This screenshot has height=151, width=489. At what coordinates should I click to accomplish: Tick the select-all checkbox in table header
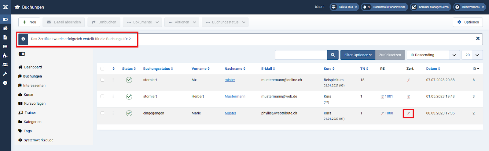coord(102,69)
